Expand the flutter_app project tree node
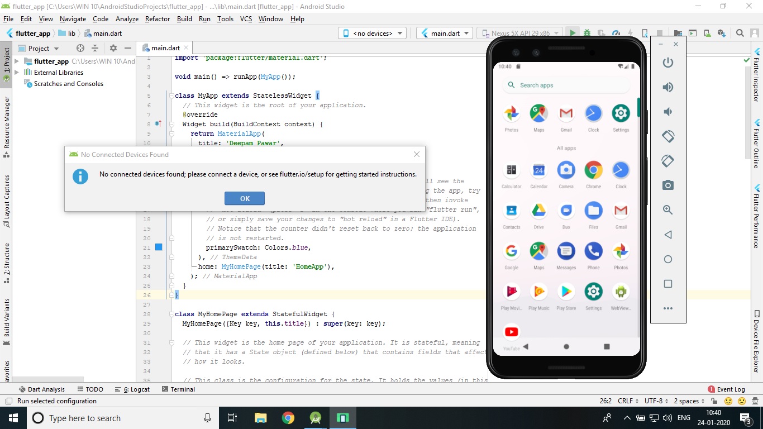The image size is (763, 429). (x=17, y=61)
